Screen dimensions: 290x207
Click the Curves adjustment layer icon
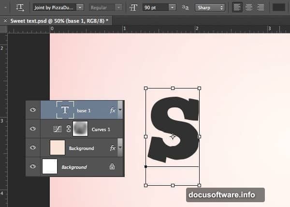[58, 129]
